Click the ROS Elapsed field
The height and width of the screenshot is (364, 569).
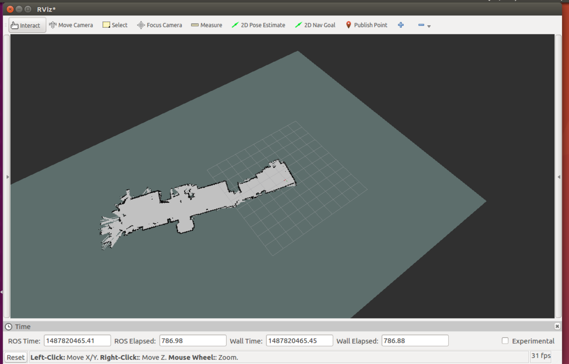tap(193, 341)
